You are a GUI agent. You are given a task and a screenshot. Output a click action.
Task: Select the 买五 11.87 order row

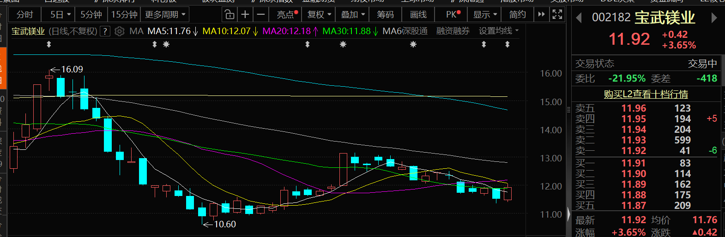[x=646, y=206]
